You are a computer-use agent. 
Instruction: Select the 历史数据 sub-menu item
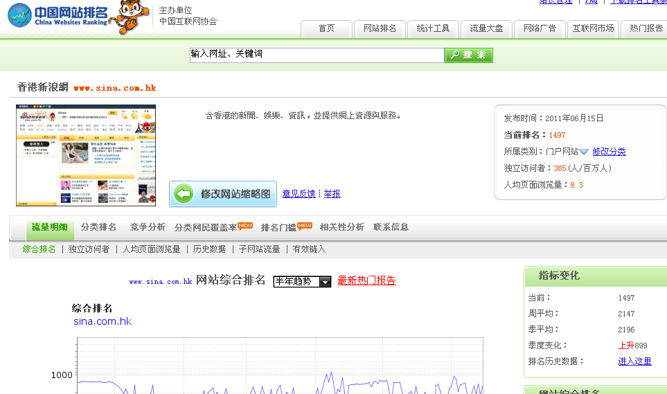[x=209, y=249]
